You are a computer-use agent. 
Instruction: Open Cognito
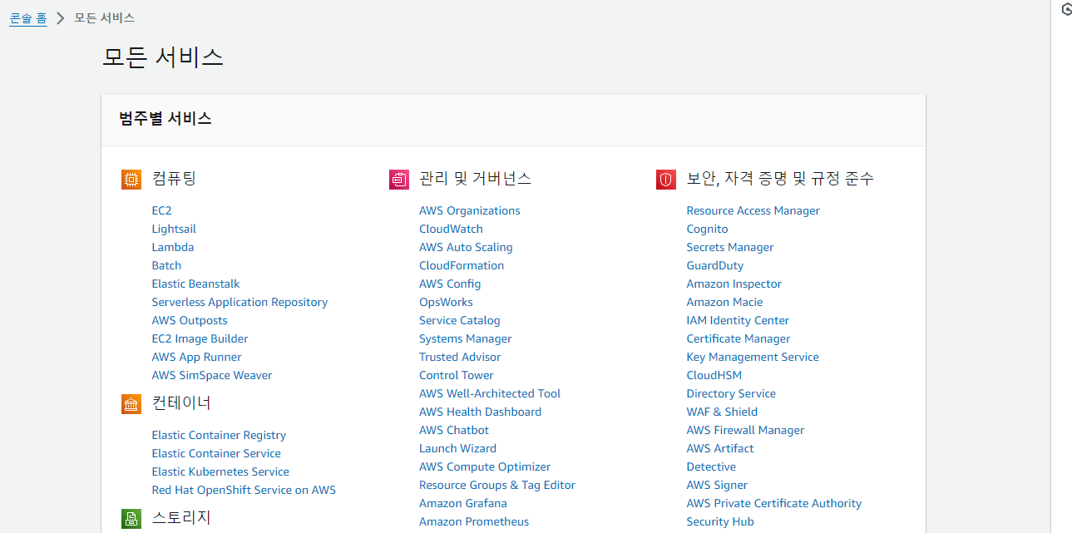pos(707,229)
